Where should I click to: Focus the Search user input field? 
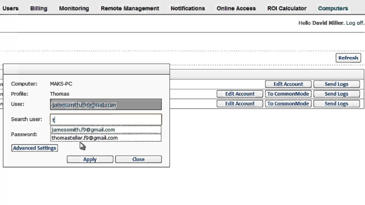[x=106, y=120]
